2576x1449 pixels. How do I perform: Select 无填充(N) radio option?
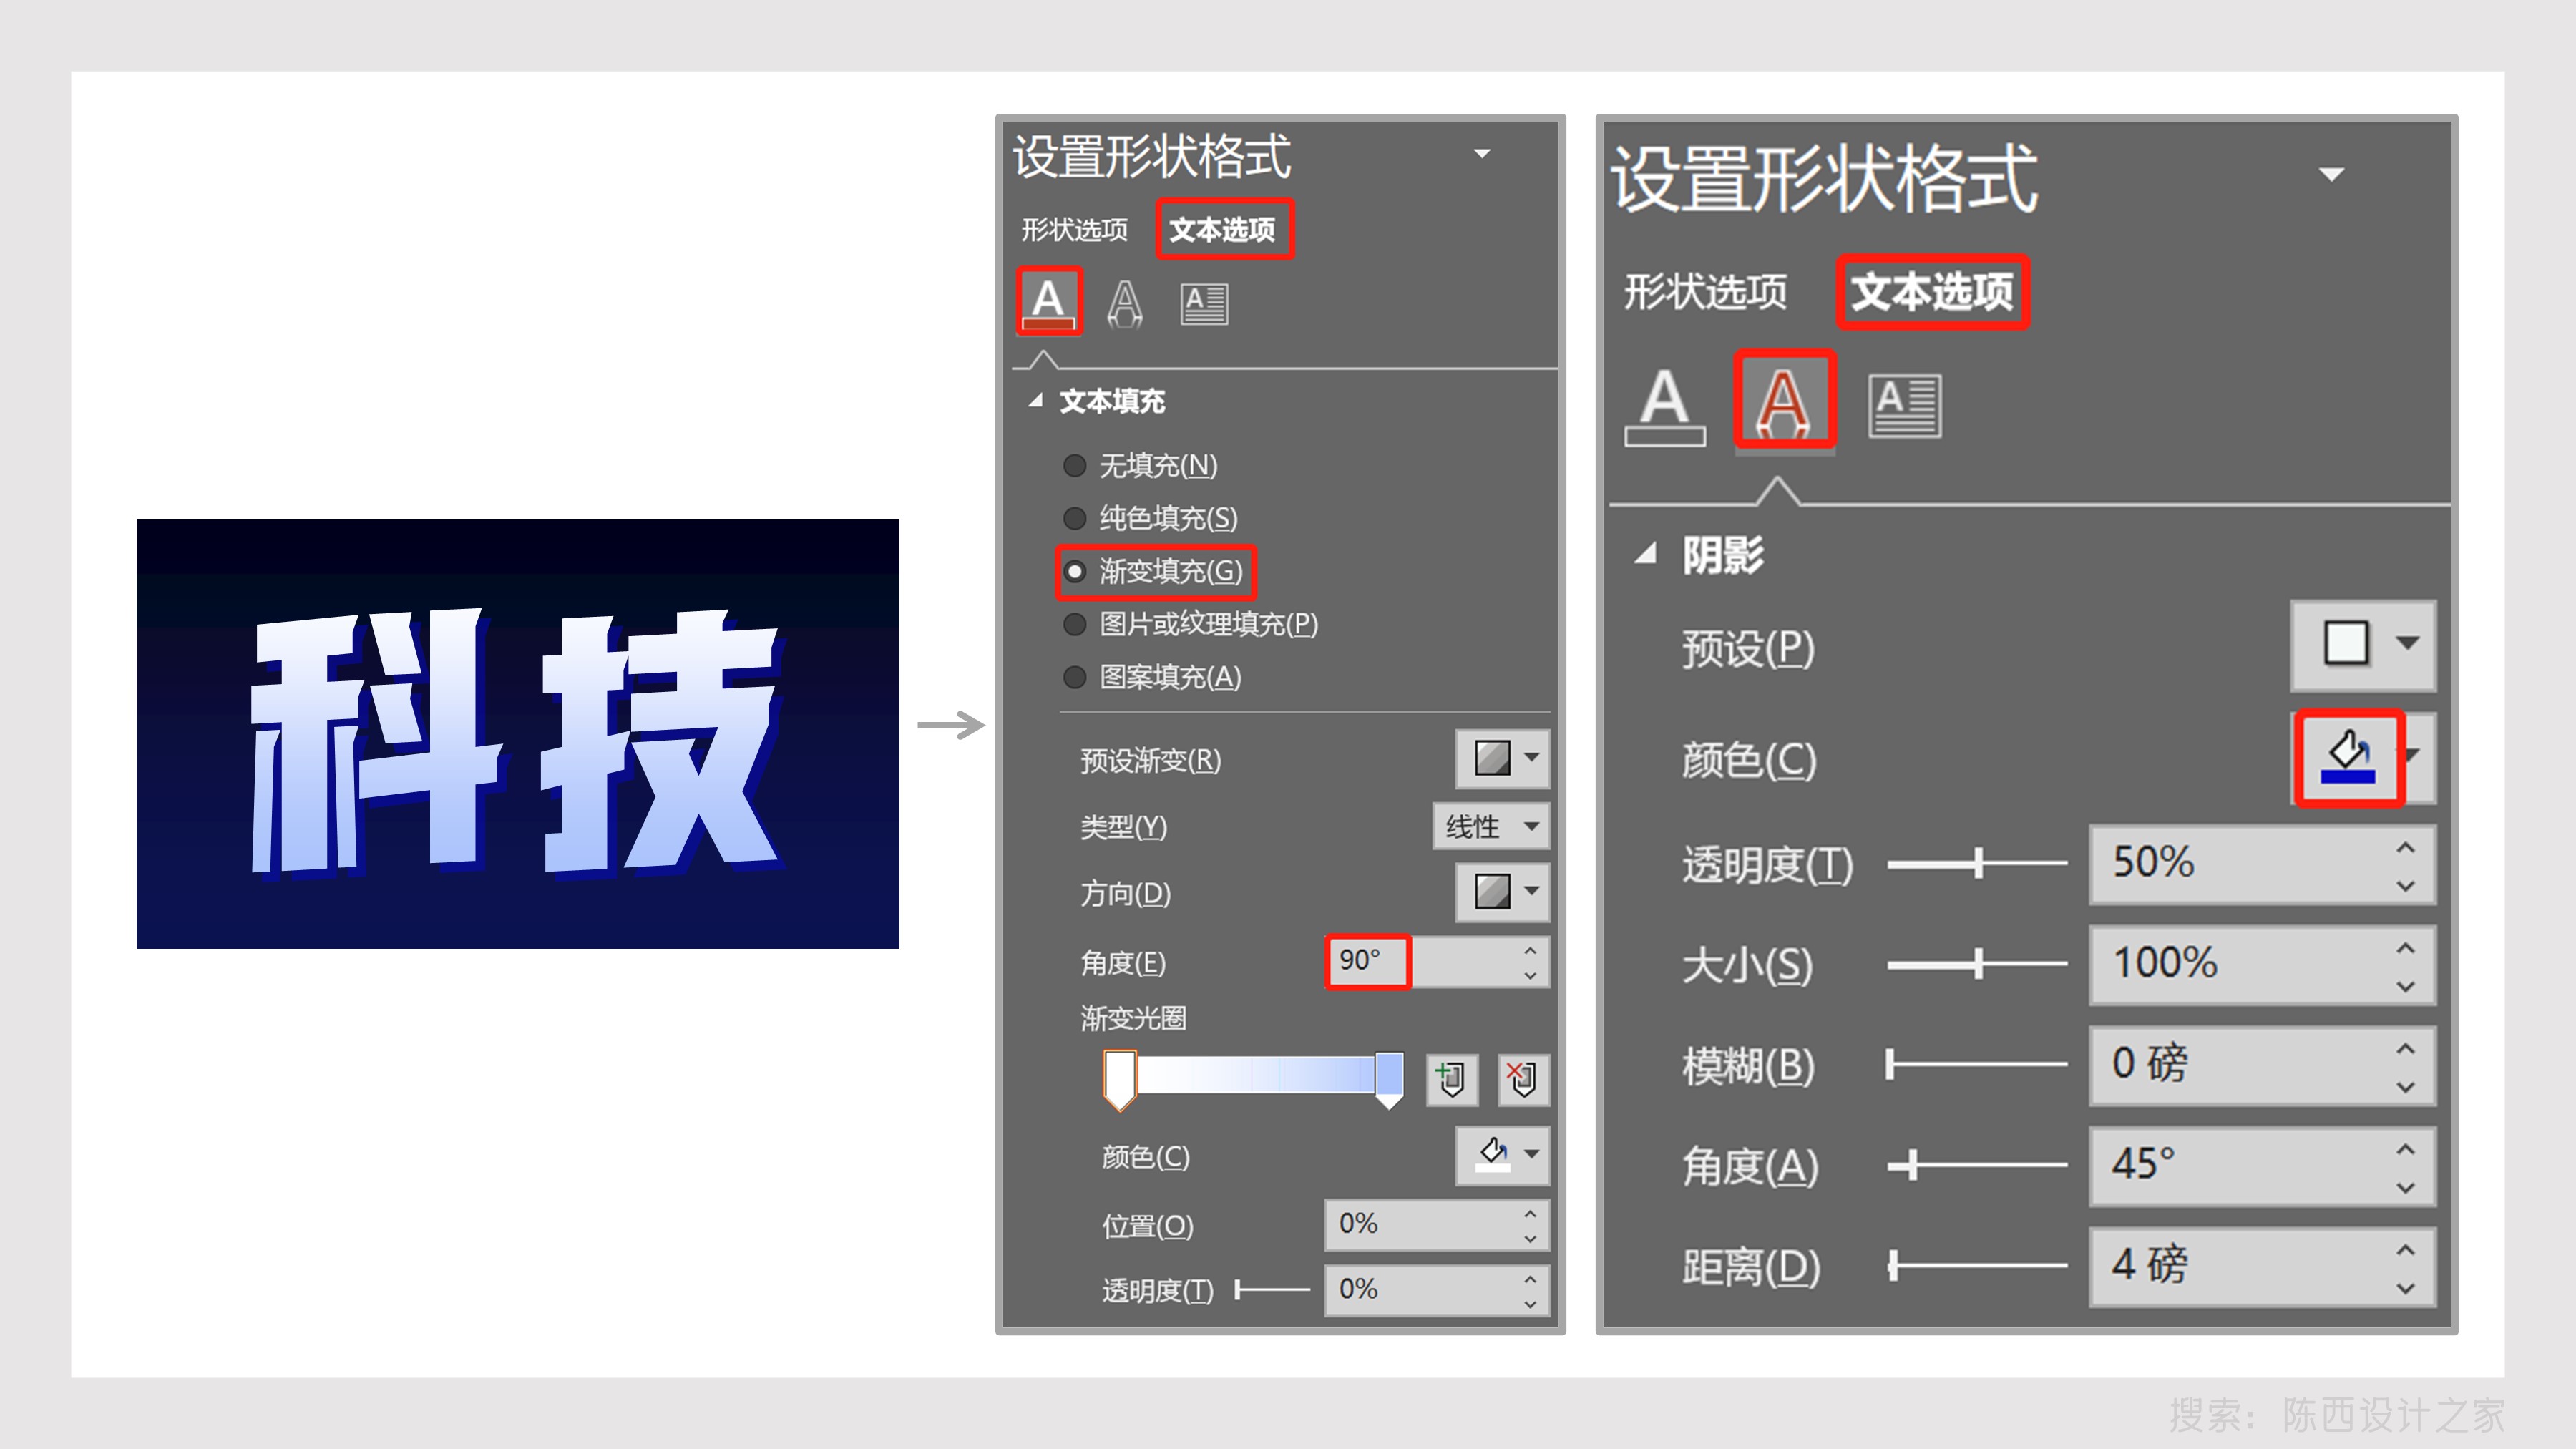coord(1075,466)
